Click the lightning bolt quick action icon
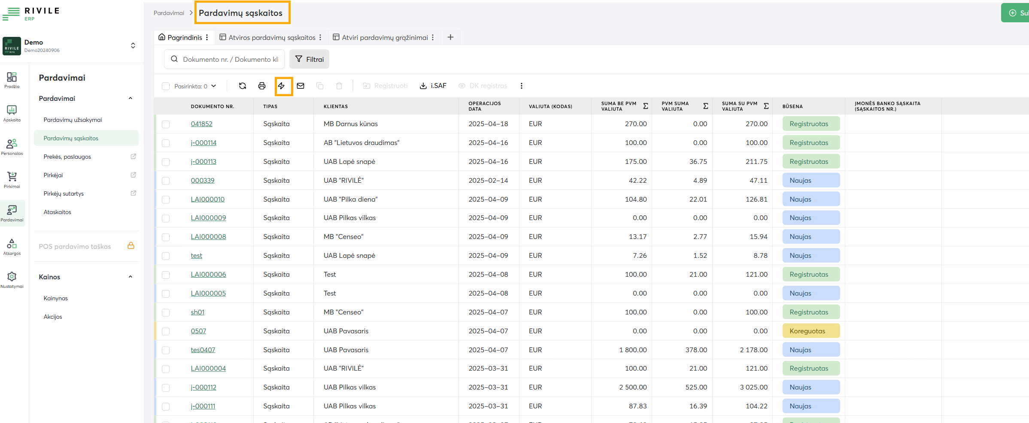 282,86
